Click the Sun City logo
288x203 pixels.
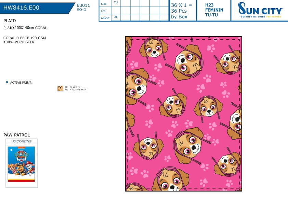point(260,10)
